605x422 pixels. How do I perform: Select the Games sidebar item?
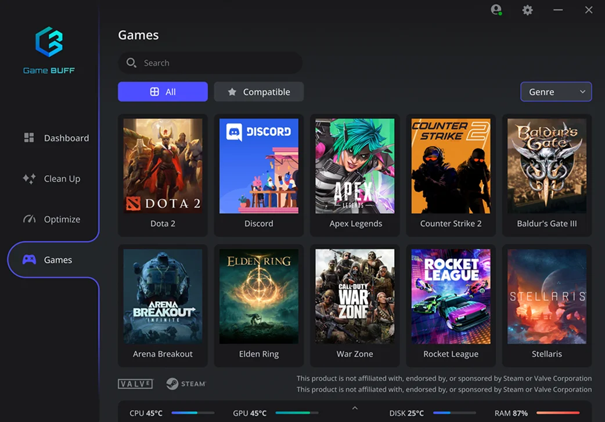tap(53, 260)
